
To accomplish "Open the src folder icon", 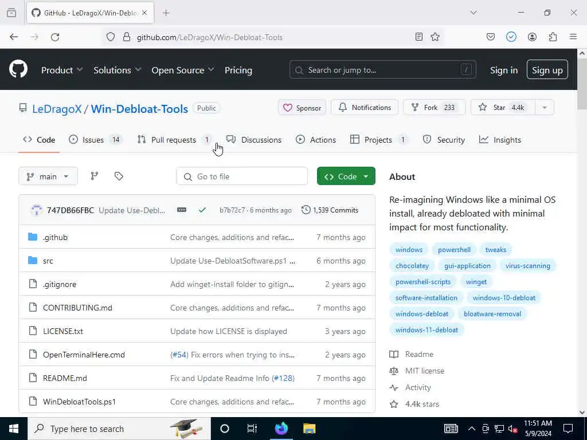I will (33, 261).
